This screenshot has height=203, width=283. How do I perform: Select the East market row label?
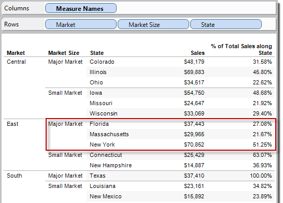click(x=12, y=124)
